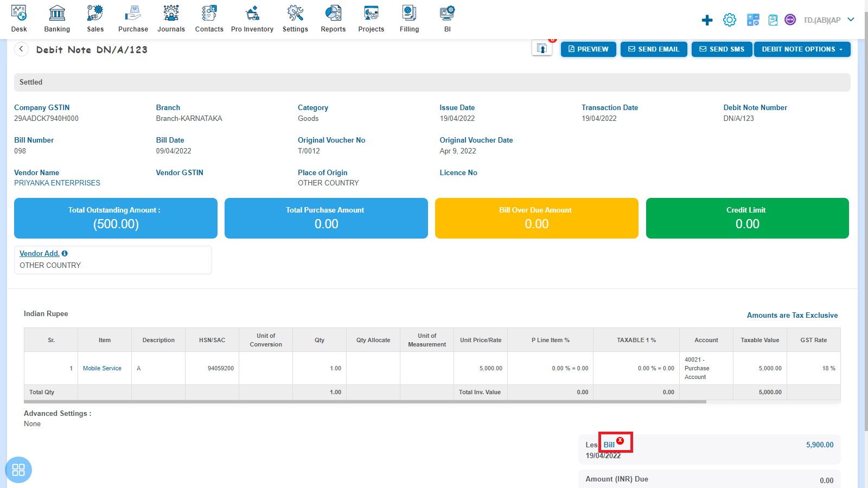The width and height of the screenshot is (868, 488).
Task: Click the Debit Note Number value DN/A/123
Action: (738, 118)
